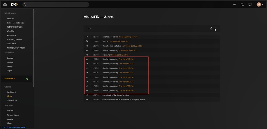
Task: Open the Conversions page
Action: pos(12,100)
